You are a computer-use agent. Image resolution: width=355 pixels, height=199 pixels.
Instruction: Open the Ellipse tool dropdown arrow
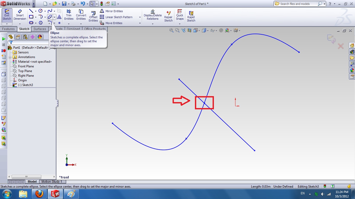pos(54,17)
